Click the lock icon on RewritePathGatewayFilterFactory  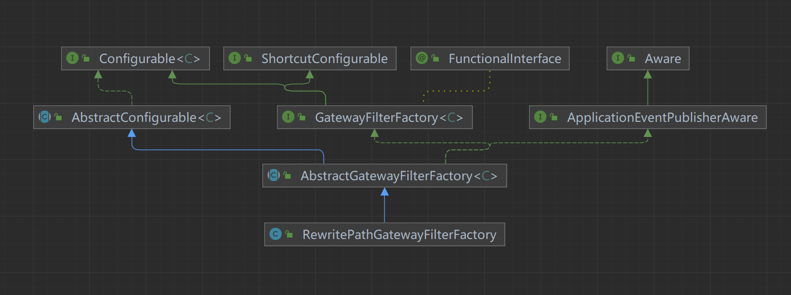coord(289,234)
